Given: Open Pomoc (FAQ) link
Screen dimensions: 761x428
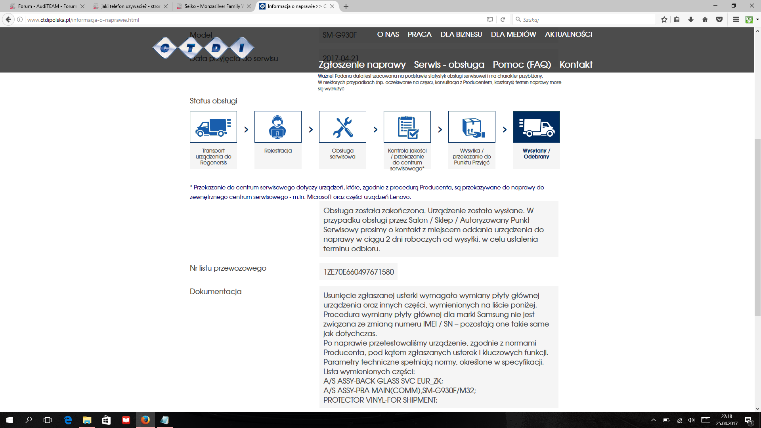Looking at the screenshot, I should tap(522, 65).
